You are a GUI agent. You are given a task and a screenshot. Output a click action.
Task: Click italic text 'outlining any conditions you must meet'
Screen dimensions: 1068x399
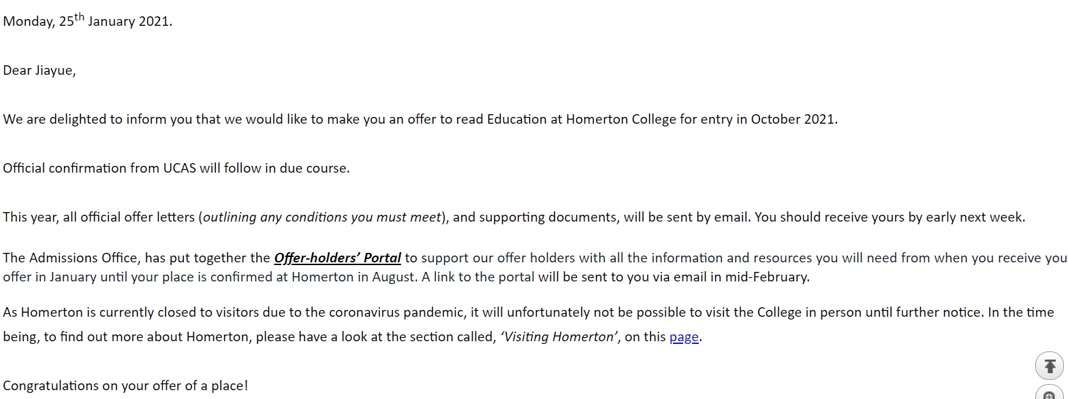coord(322,218)
